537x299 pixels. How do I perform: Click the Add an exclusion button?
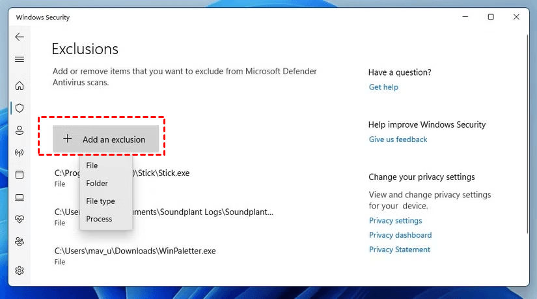pos(105,139)
